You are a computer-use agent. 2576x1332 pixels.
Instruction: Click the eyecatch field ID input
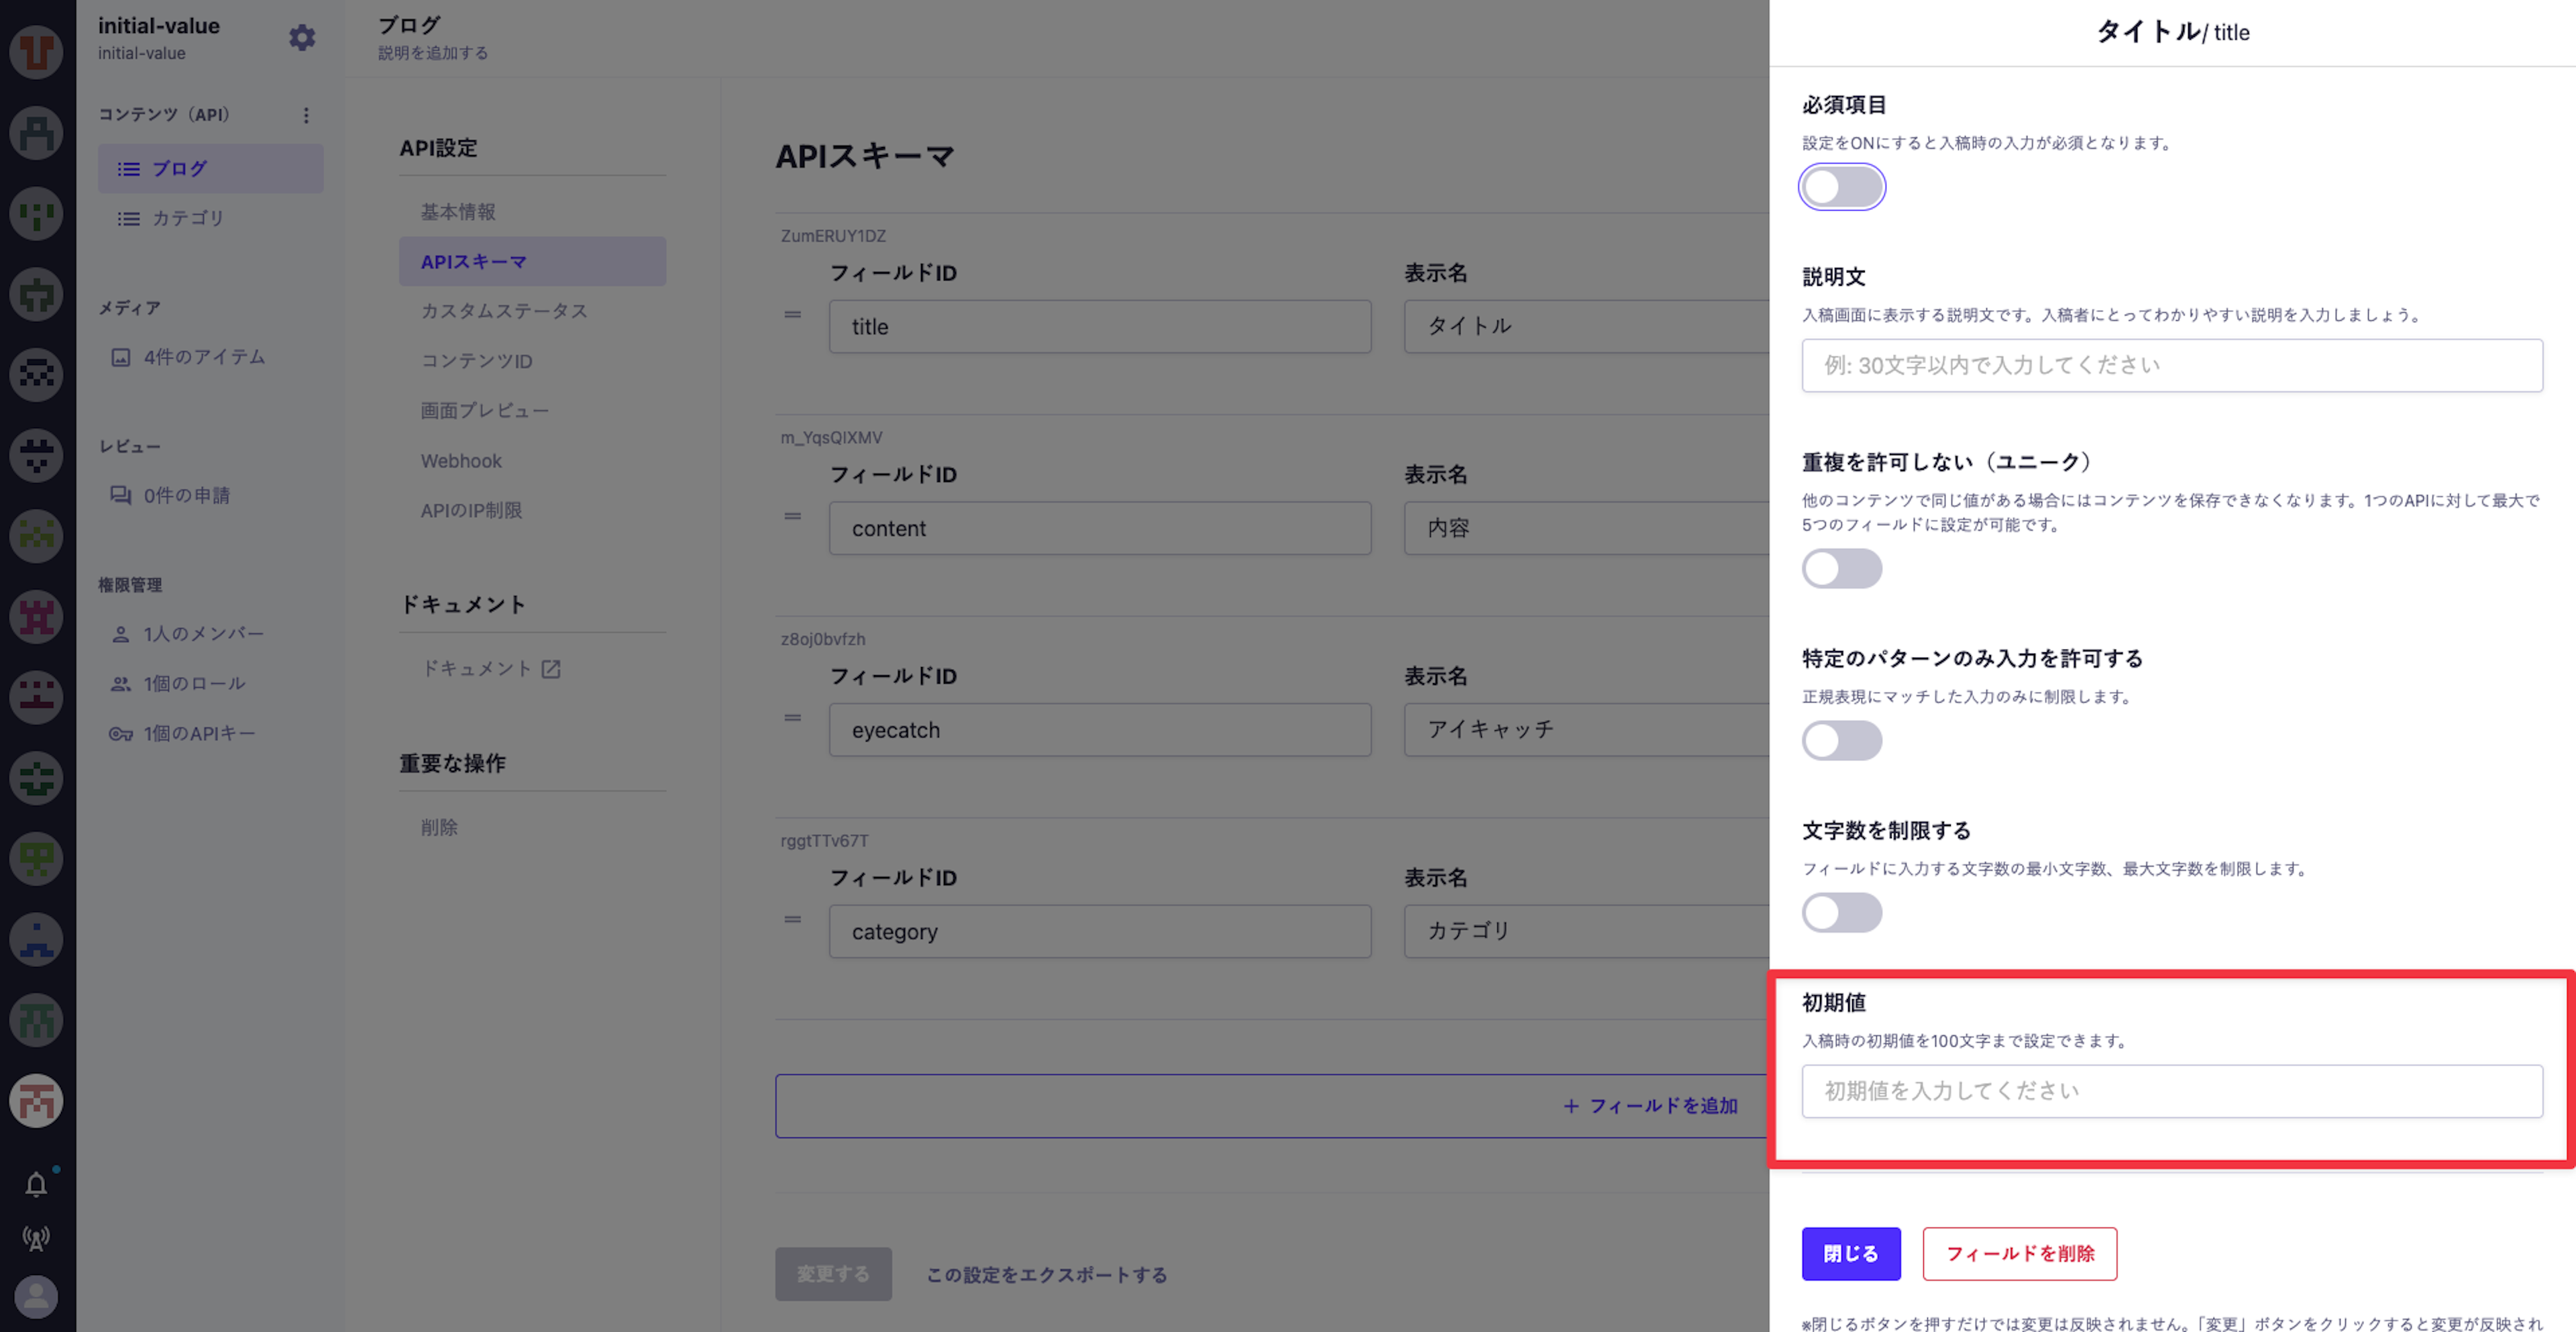(1100, 730)
